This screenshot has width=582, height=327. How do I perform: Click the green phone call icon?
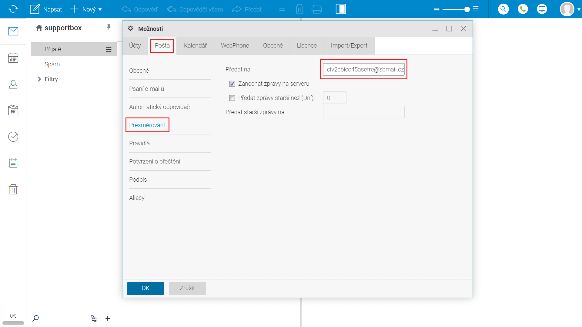(x=523, y=9)
